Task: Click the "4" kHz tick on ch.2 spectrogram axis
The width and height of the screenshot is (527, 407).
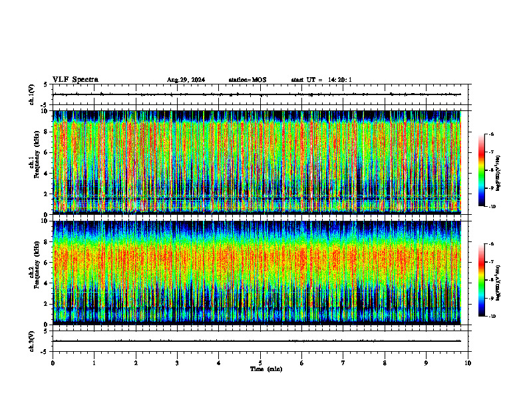Action: click(x=47, y=283)
